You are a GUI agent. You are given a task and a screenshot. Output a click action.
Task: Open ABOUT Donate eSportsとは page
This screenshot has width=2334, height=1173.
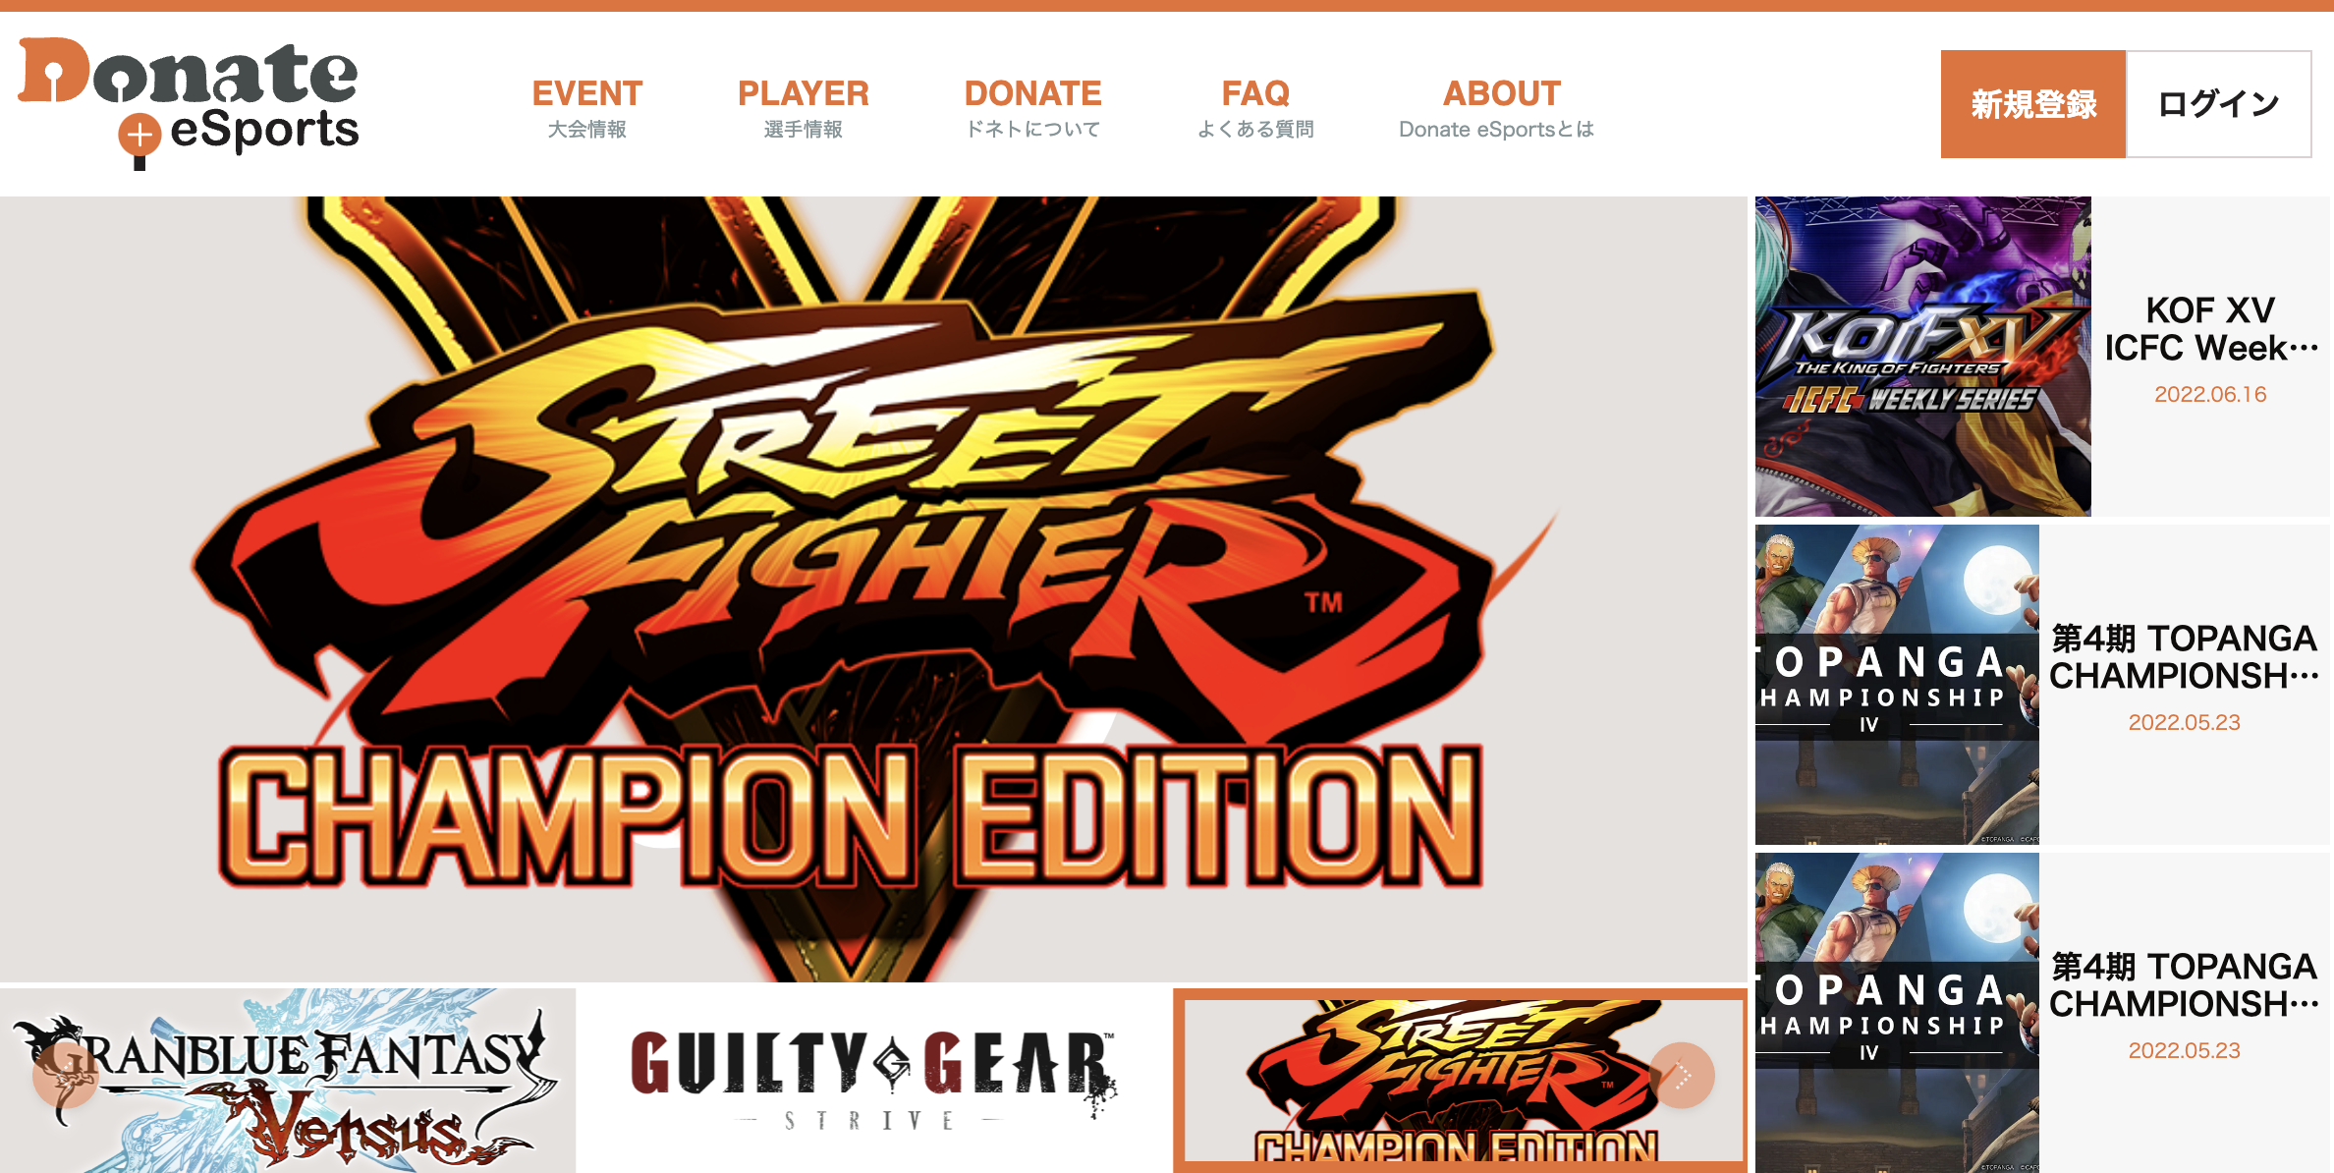point(1497,108)
